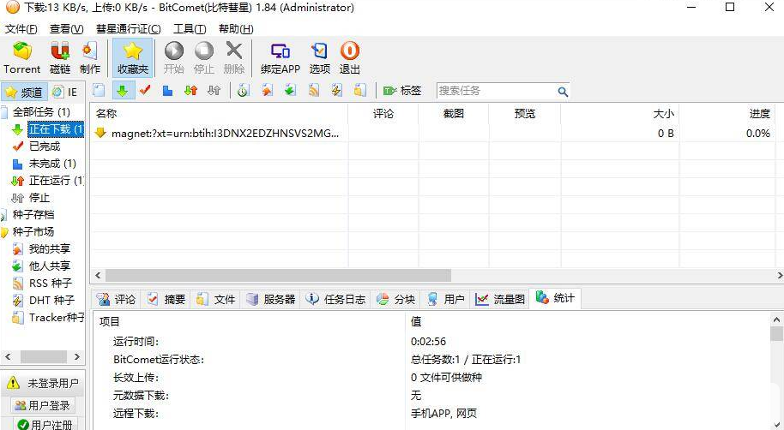This screenshot has width=784, height=430.
Task: Open the 帮助(H) menu
Action: 236,29
